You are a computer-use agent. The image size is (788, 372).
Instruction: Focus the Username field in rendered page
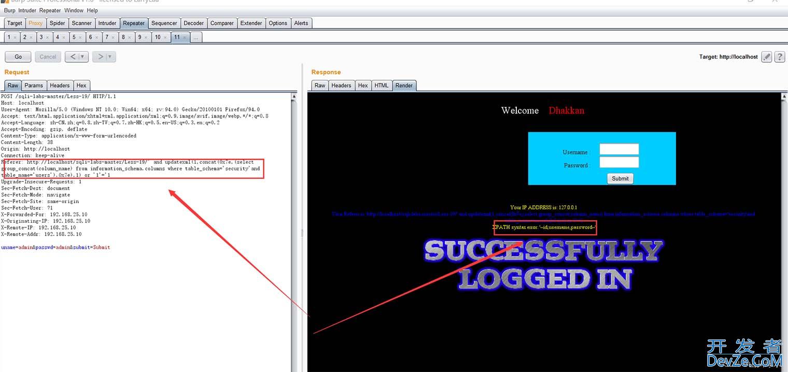619,149
